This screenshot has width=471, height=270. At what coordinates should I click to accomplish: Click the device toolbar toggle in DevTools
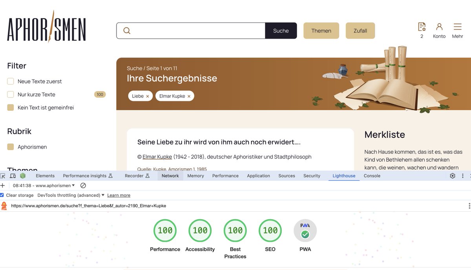[x=13, y=176]
